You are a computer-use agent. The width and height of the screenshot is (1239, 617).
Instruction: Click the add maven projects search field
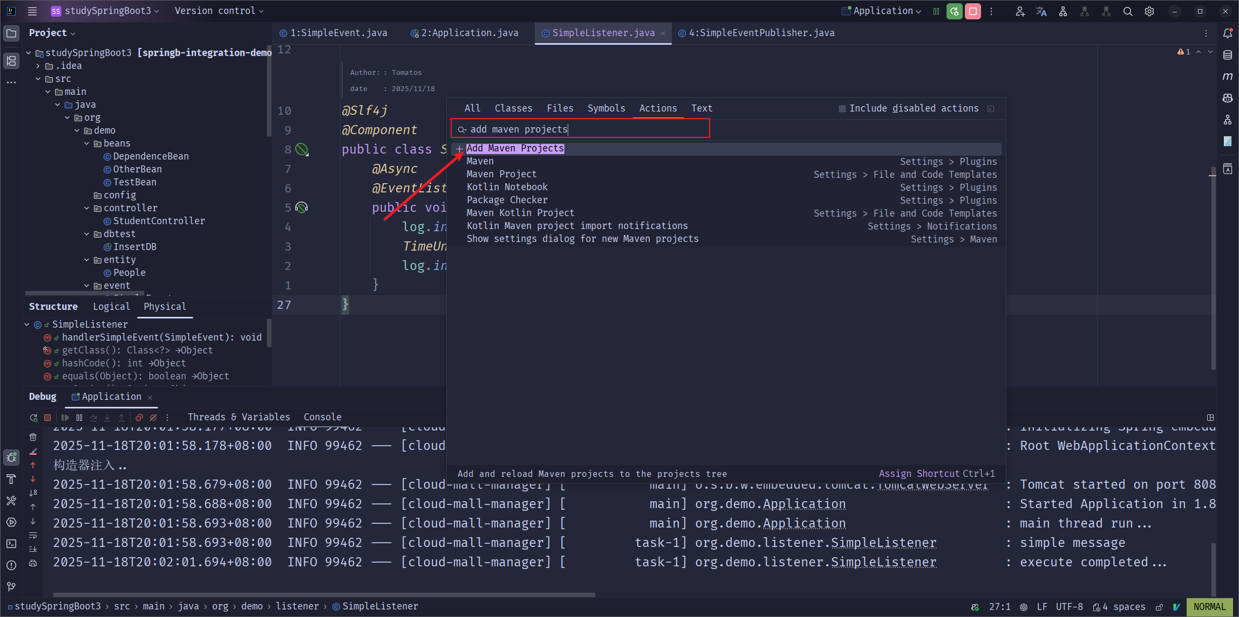(x=583, y=129)
